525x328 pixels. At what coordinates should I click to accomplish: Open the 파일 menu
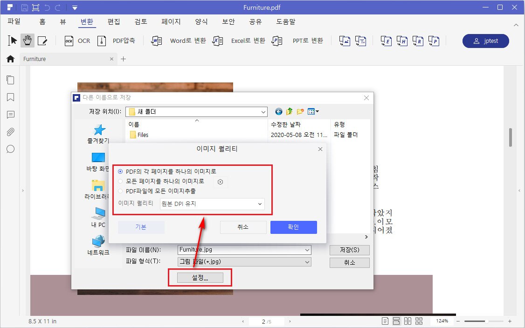[x=14, y=22]
